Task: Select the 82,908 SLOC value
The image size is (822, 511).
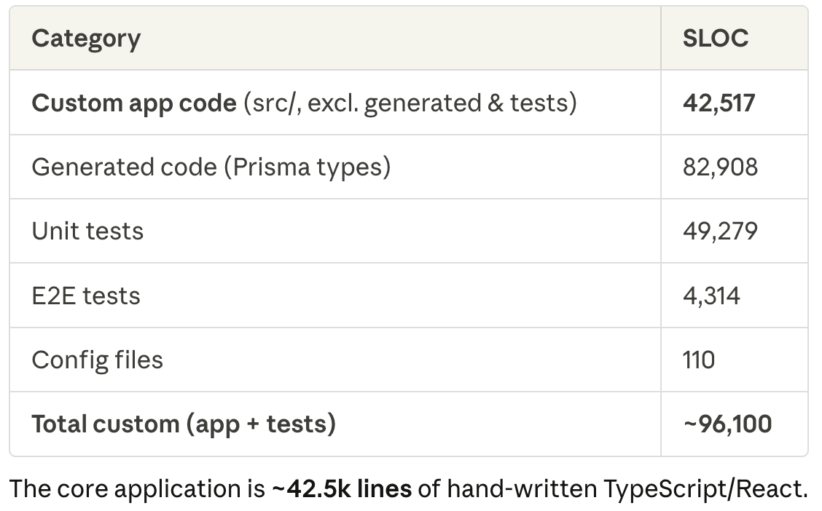Action: 720,167
